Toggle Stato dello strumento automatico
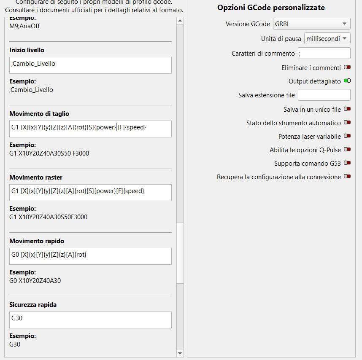 pos(347,123)
